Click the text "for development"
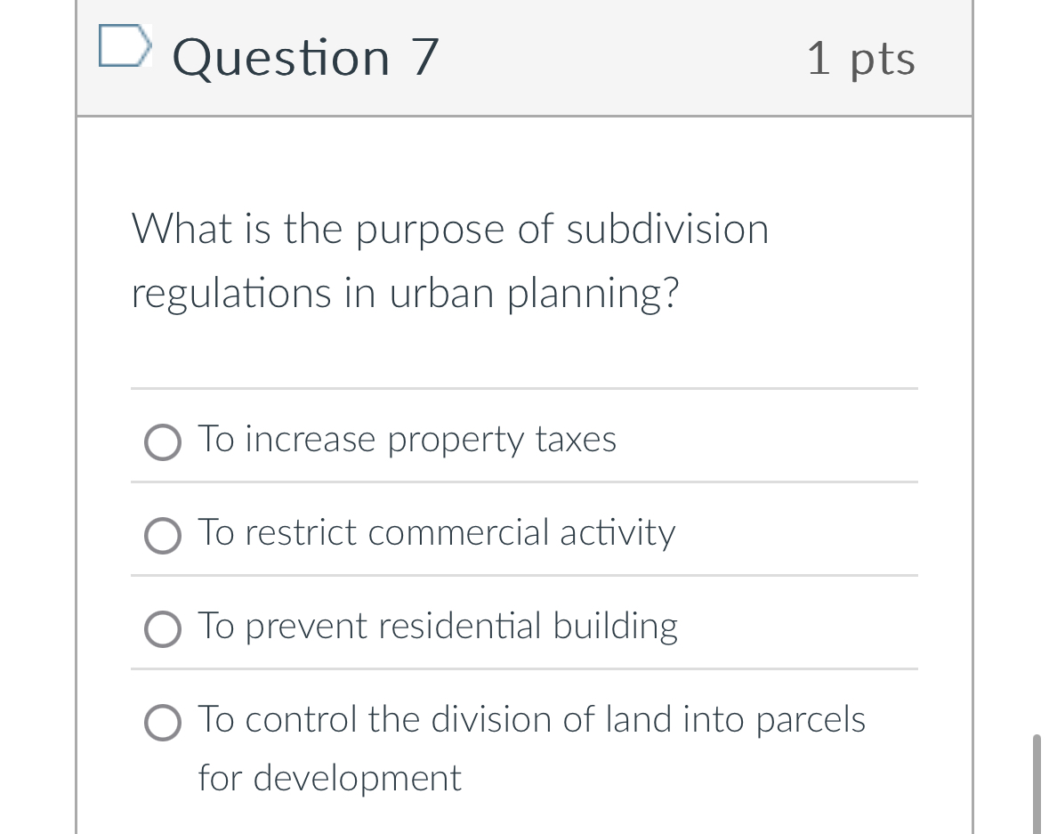The width and height of the screenshot is (1049, 834). (329, 778)
